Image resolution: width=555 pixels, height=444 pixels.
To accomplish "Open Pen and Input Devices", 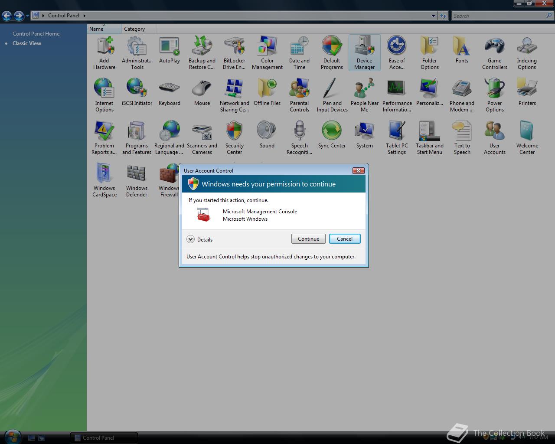I will tap(332, 95).
